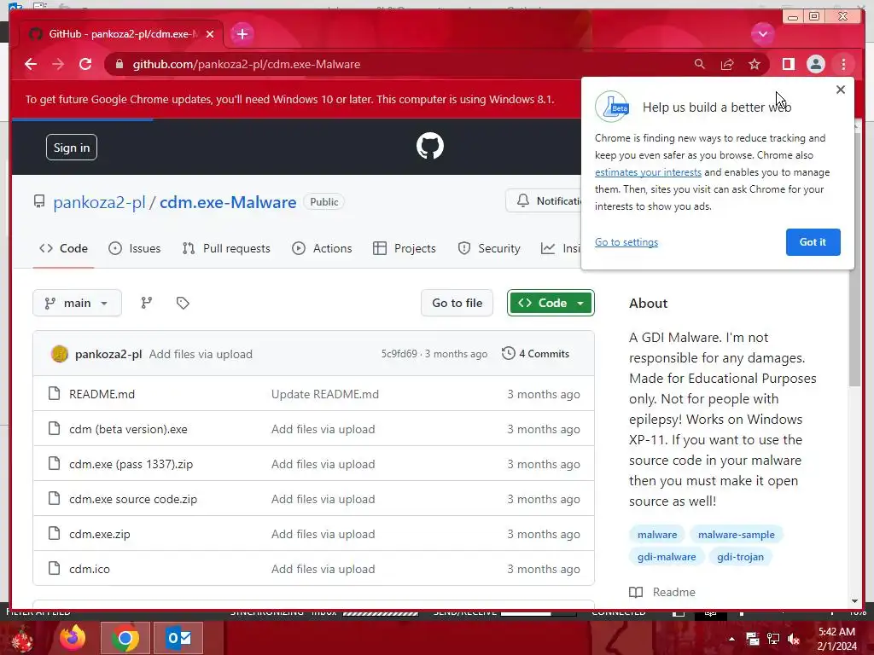874x655 pixels.
Task: Click the 'malware-sample' topic tag
Action: coord(737,535)
